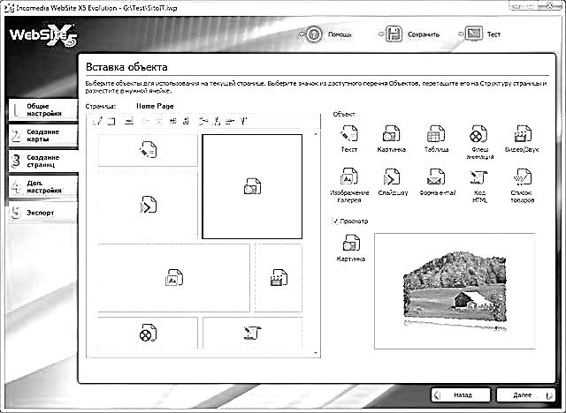566x413 pixels.
Task: Click the page layout scrollbar up arrow
Action: coord(316,134)
